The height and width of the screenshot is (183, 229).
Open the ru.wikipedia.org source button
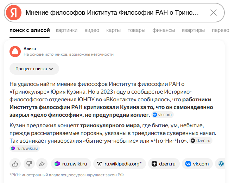tap(120, 164)
